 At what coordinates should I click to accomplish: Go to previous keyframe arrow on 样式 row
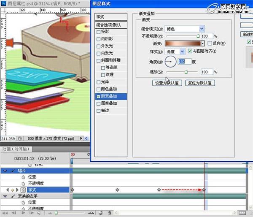coord(7,190)
